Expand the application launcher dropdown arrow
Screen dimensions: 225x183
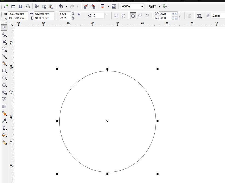(x=108, y=7)
